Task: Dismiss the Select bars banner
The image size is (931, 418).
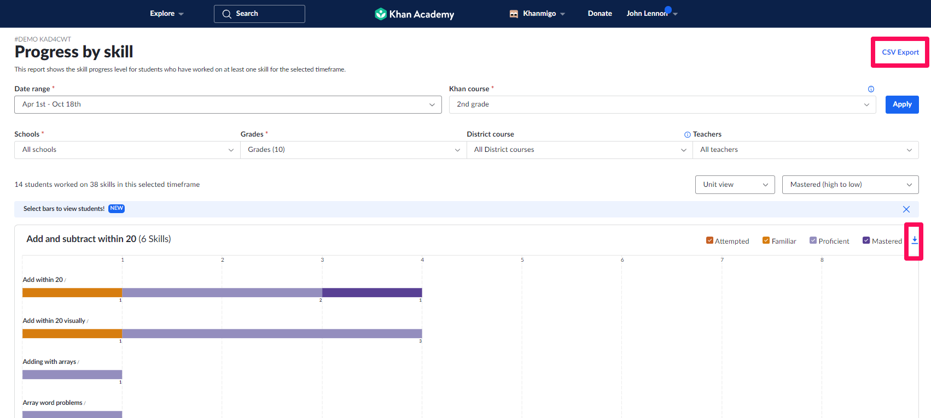Action: [x=906, y=209]
